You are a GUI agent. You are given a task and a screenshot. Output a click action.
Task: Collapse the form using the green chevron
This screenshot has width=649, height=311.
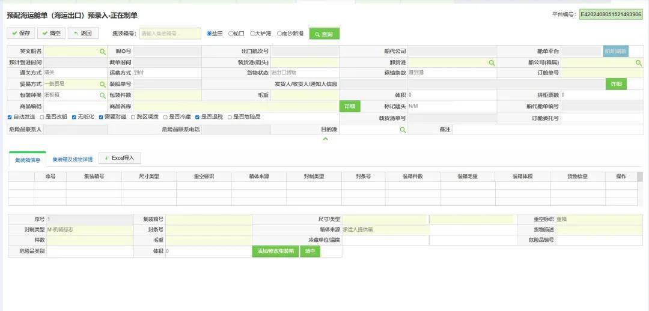point(325,139)
